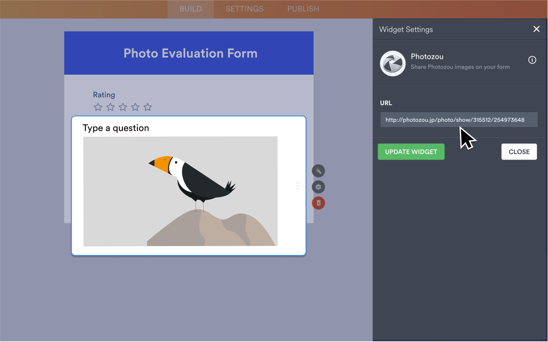548x342 pixels.
Task: Select the third rating star
Action: click(123, 107)
